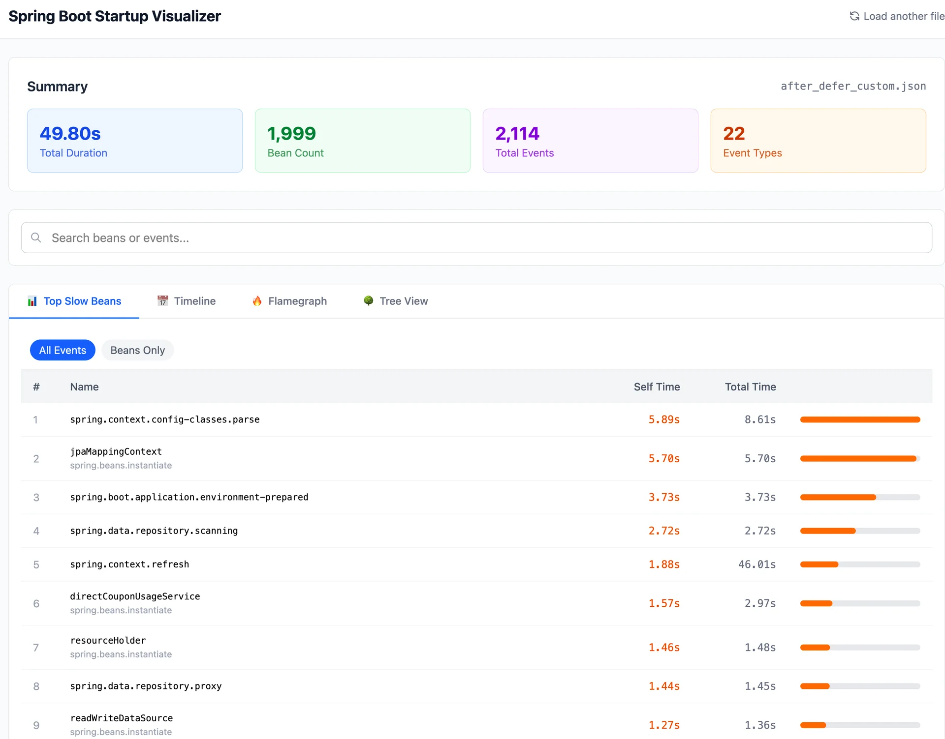Click the Event Types summary card
The height and width of the screenshot is (739, 945).
(818, 141)
